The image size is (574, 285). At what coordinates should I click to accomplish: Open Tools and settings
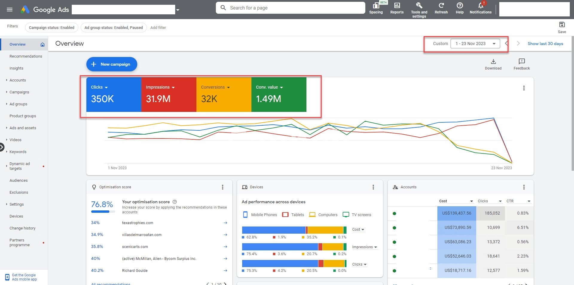pyautogui.click(x=419, y=6)
